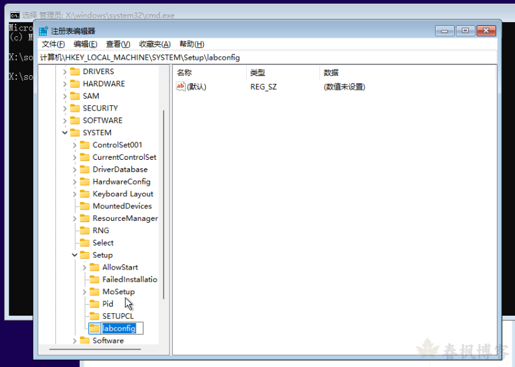
Task: Click the ab string value icon of (默认)
Action: coord(181,86)
